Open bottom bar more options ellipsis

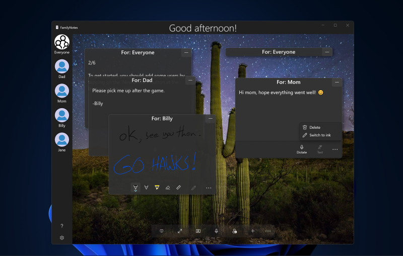pyautogui.click(x=268, y=231)
